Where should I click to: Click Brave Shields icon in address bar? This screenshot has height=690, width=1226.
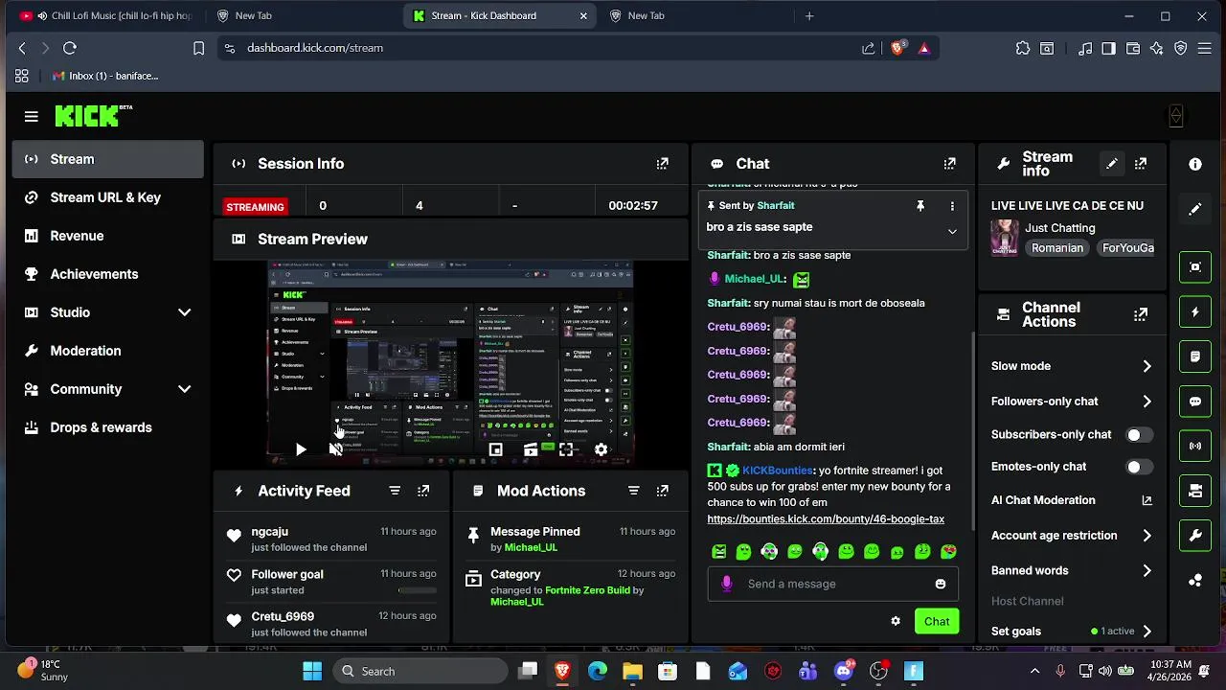click(897, 47)
